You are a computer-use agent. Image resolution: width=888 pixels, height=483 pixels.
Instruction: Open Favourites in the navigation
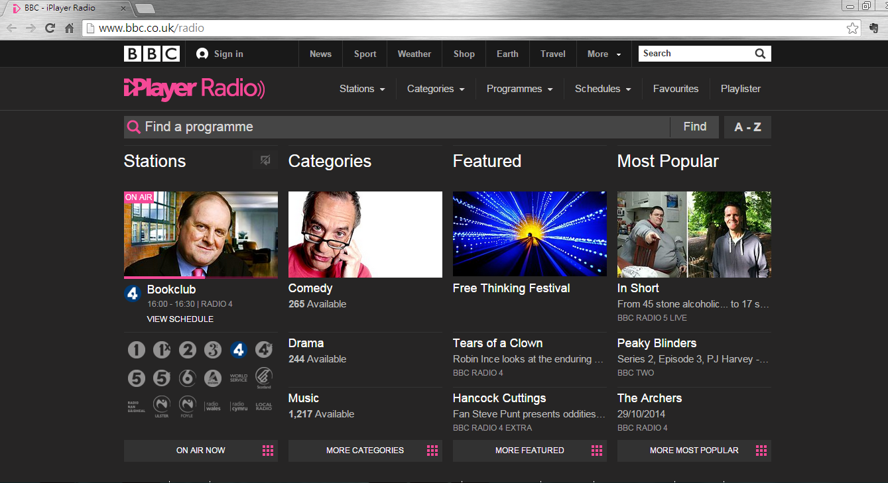tap(676, 89)
